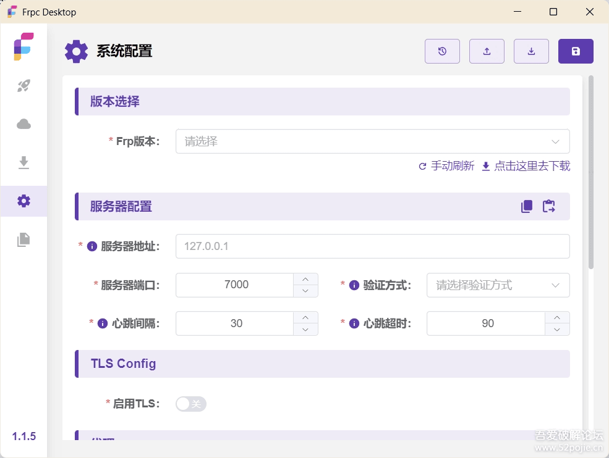This screenshot has height=458, width=609.
Task: Open the rocket home page in sidebar
Action: pyautogui.click(x=23, y=86)
